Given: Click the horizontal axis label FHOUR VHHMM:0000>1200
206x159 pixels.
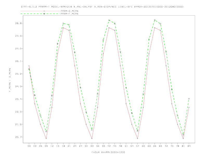Looking at the screenshot, I should pos(108,152).
